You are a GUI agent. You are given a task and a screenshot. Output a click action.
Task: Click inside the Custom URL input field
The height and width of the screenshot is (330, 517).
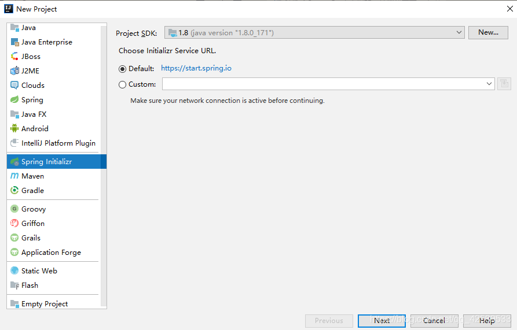[x=323, y=84]
